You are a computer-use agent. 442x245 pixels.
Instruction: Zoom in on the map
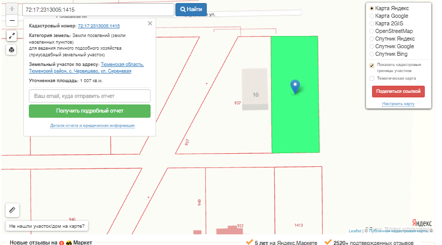tap(12, 9)
